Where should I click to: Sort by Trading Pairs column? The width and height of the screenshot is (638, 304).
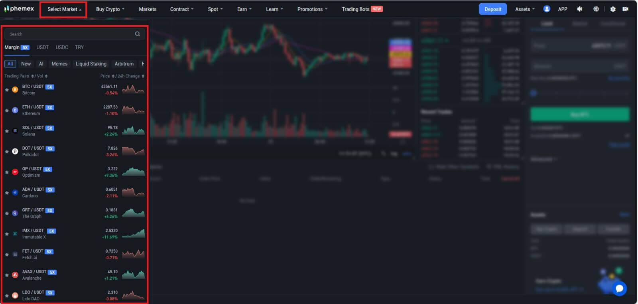pyautogui.click(x=19, y=76)
